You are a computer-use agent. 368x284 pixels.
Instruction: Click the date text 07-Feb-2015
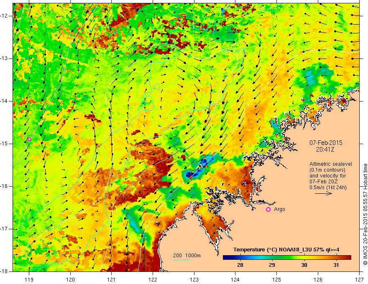pyautogui.click(x=326, y=143)
